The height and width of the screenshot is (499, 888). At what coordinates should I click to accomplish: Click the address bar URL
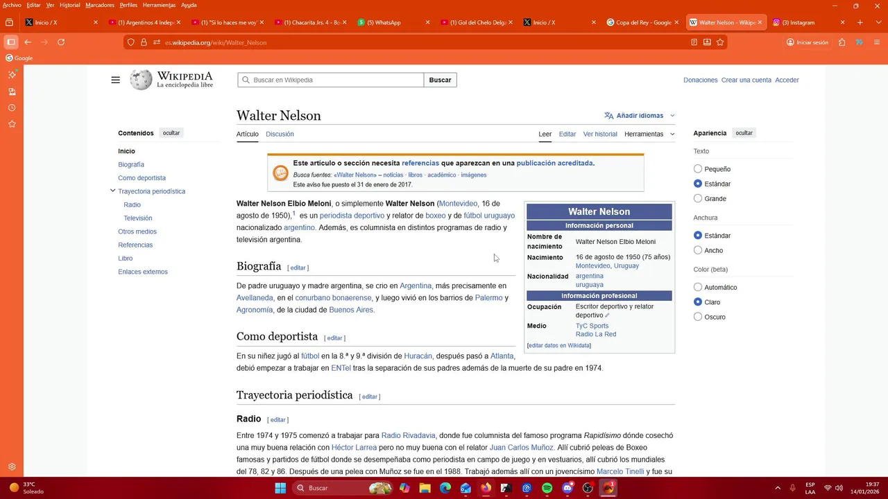click(x=216, y=42)
